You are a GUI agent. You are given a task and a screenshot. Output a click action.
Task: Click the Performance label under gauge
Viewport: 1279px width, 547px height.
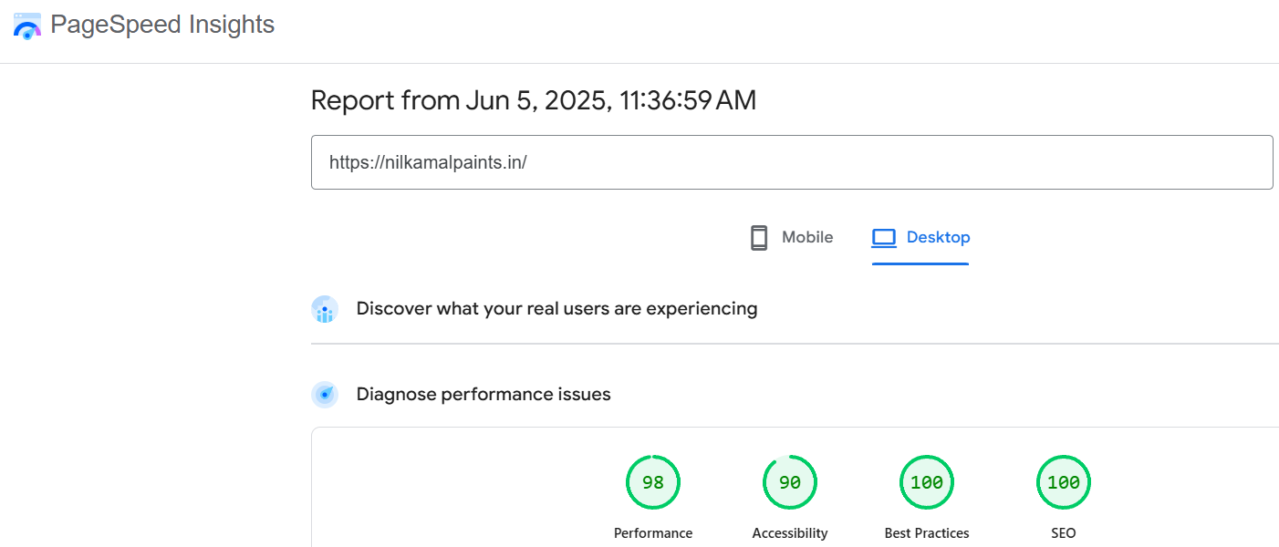653,533
